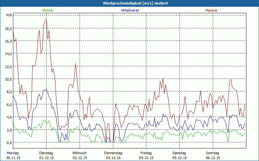
Task: Click the '12,0' y-axis value
Action: pyautogui.click(x=8, y=67)
